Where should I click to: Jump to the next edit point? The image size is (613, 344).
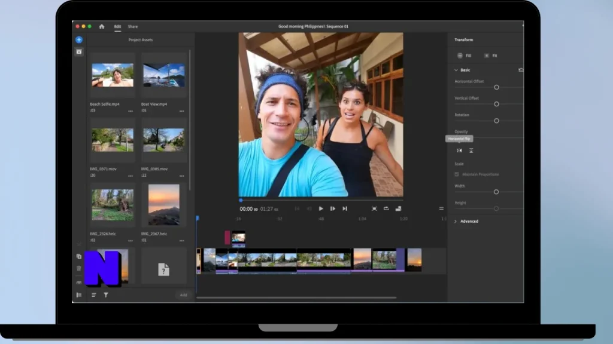(345, 208)
